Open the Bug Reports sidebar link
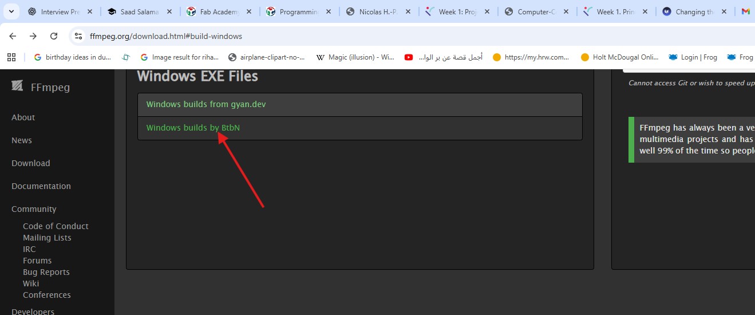Screen dimensions: 755x315 tap(46, 272)
